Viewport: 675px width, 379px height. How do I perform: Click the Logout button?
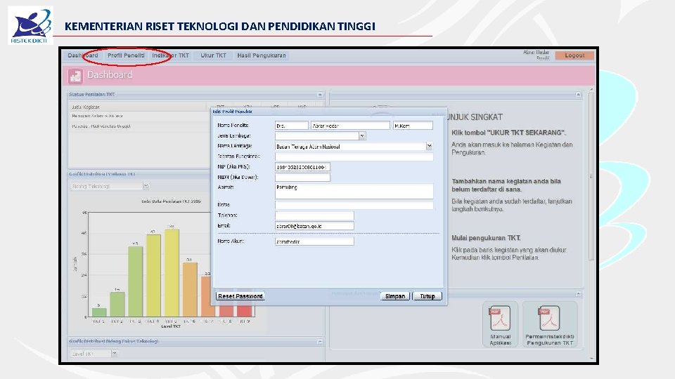574,55
